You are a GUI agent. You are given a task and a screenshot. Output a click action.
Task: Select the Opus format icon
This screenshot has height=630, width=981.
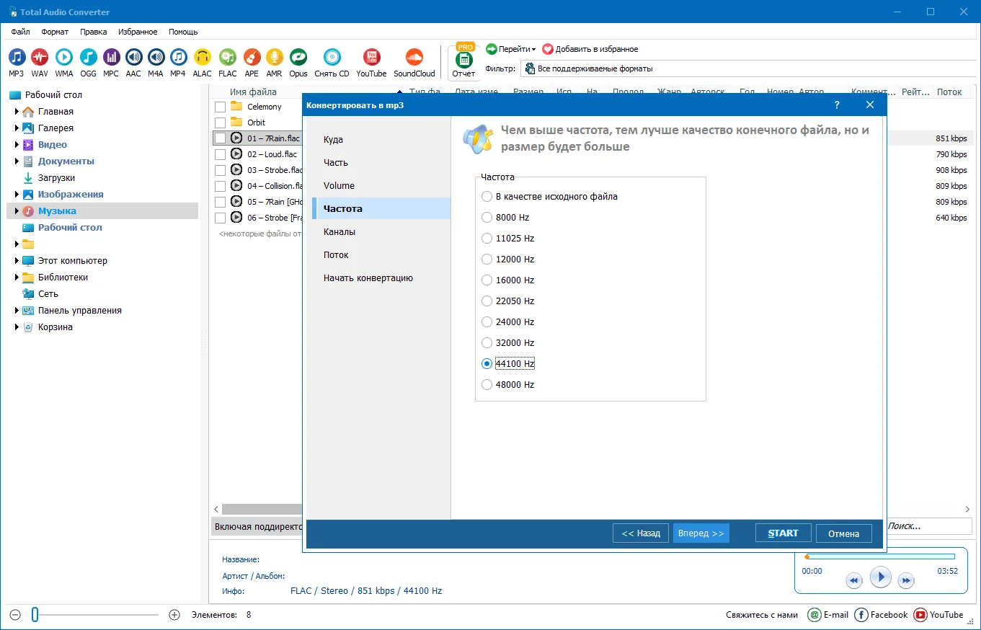[x=298, y=58]
